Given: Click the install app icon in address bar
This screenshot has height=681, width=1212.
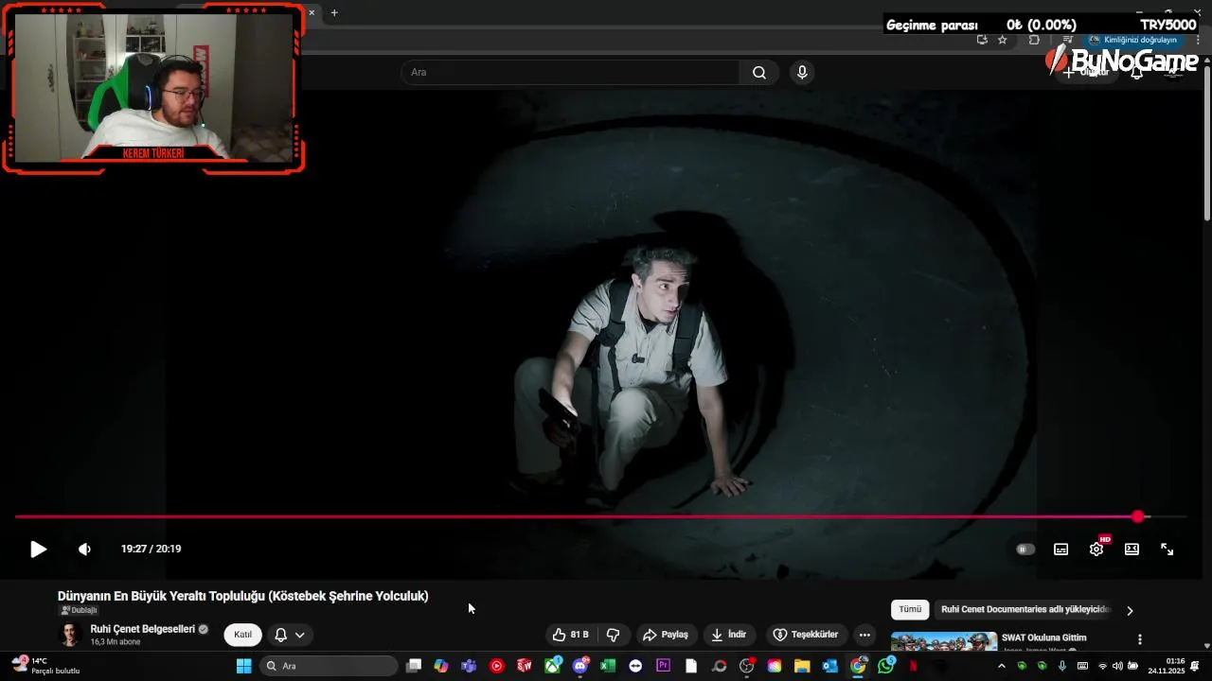Looking at the screenshot, I should 982,40.
